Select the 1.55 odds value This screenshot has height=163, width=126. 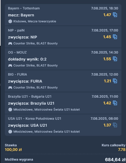pyautogui.click(x=107, y=59)
